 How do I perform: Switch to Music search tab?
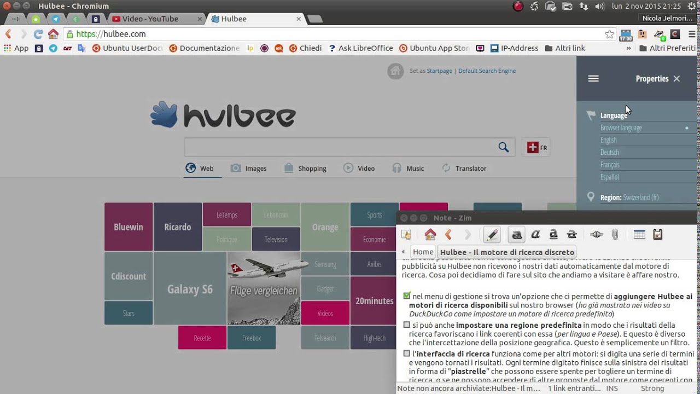tap(408, 168)
